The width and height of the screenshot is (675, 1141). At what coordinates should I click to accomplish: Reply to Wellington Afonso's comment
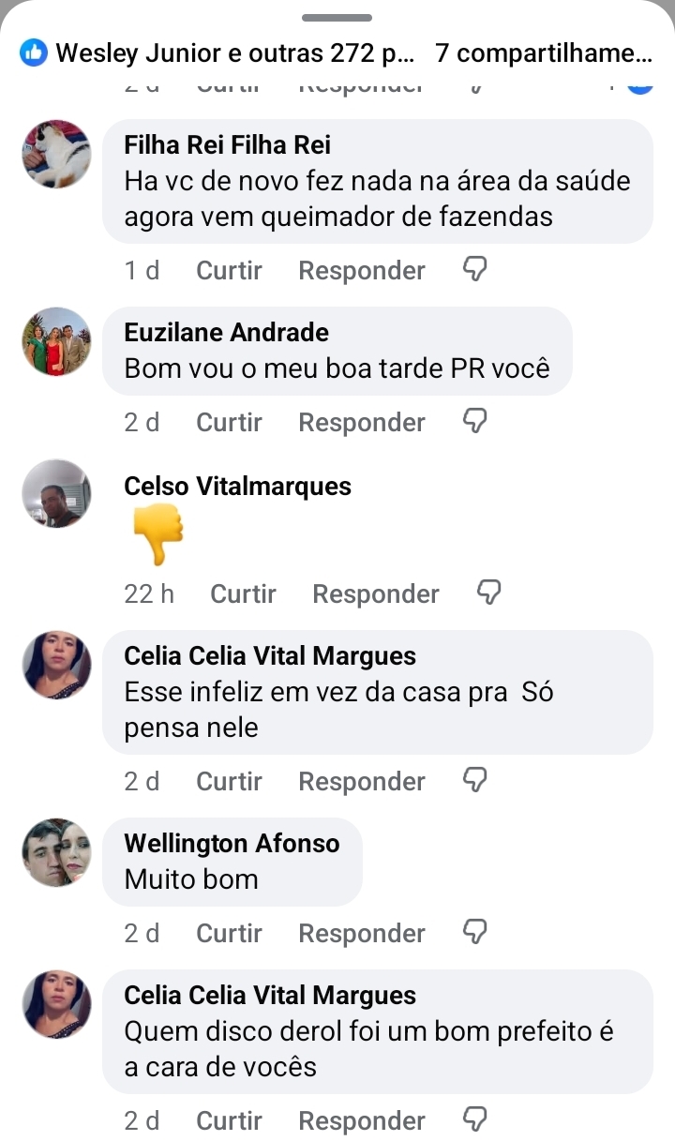(x=362, y=933)
